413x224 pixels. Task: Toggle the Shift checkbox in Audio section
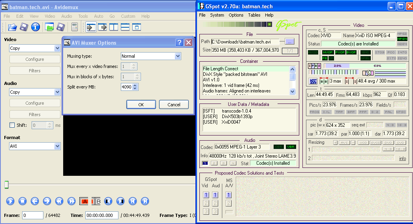click(x=12, y=125)
